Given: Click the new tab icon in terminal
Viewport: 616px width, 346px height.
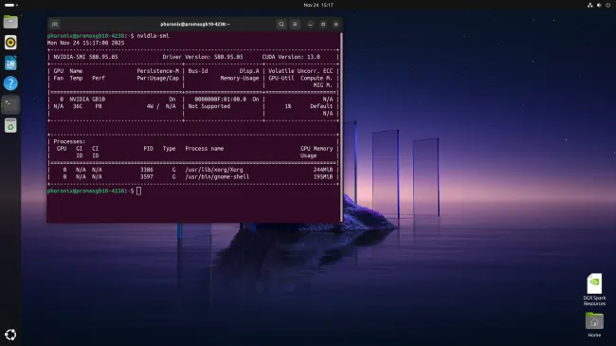Looking at the screenshot, I should pyautogui.click(x=55, y=24).
